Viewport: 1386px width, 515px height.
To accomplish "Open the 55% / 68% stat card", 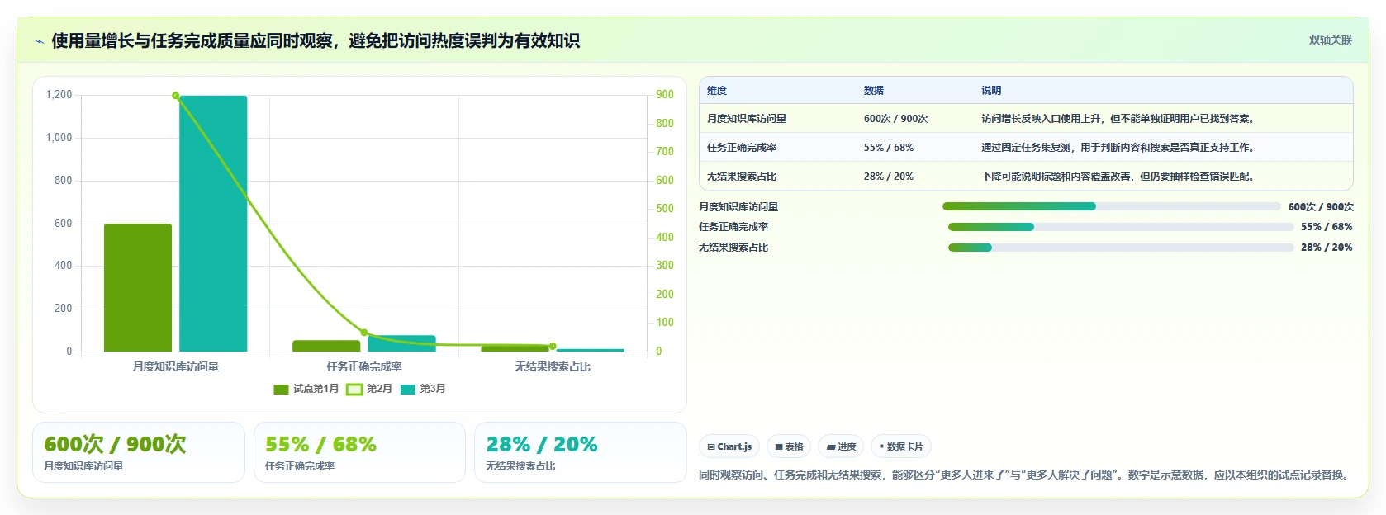I will (359, 452).
